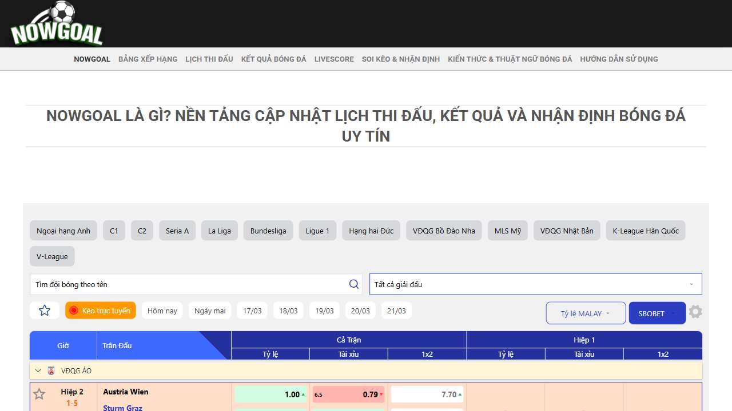Click the VĐQG Áo league badge icon
This screenshot has height=411, width=732.
[x=51, y=370]
